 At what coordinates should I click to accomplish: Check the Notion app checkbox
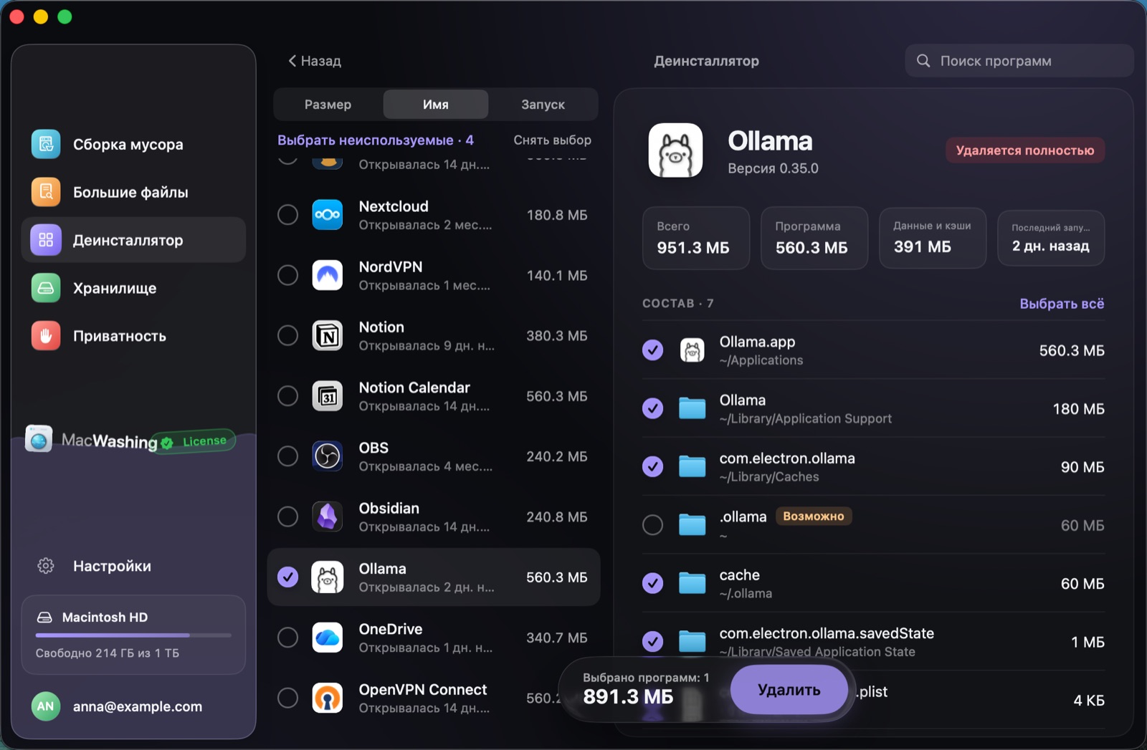288,335
